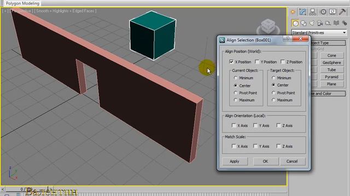This screenshot has height=196, width=350.
Task: Select the Systems category icon
Action: click(x=345, y=23)
